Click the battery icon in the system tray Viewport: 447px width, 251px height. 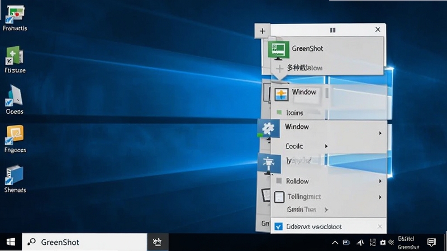pos(346,243)
